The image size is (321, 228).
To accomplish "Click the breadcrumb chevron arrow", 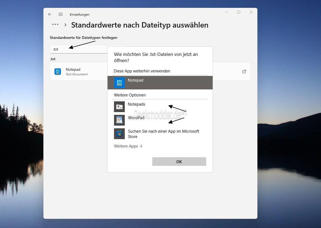I will tap(65, 25).
